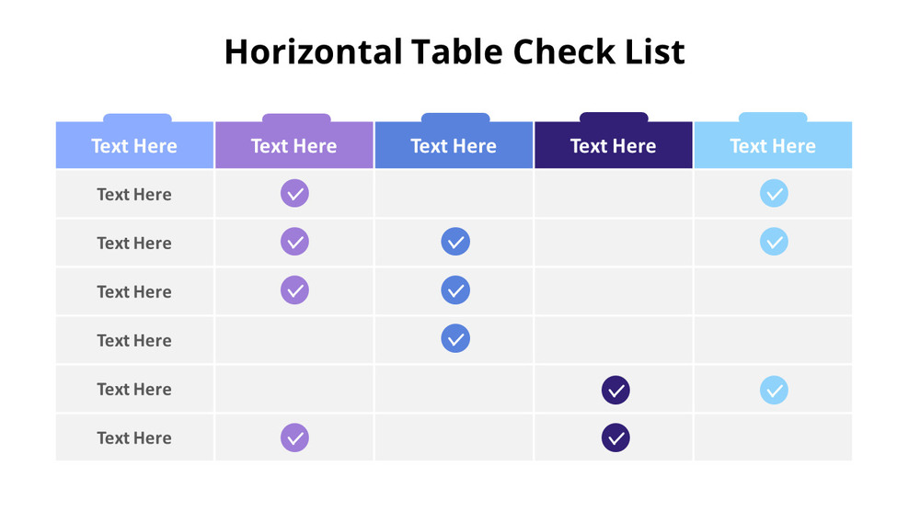The height and width of the screenshot is (511, 909).
Task: Click the purple checkmark in the first row
Action: coord(294,194)
